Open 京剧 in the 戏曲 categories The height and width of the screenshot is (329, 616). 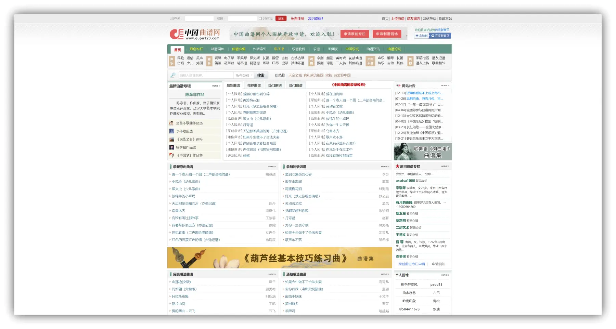pyautogui.click(x=320, y=58)
